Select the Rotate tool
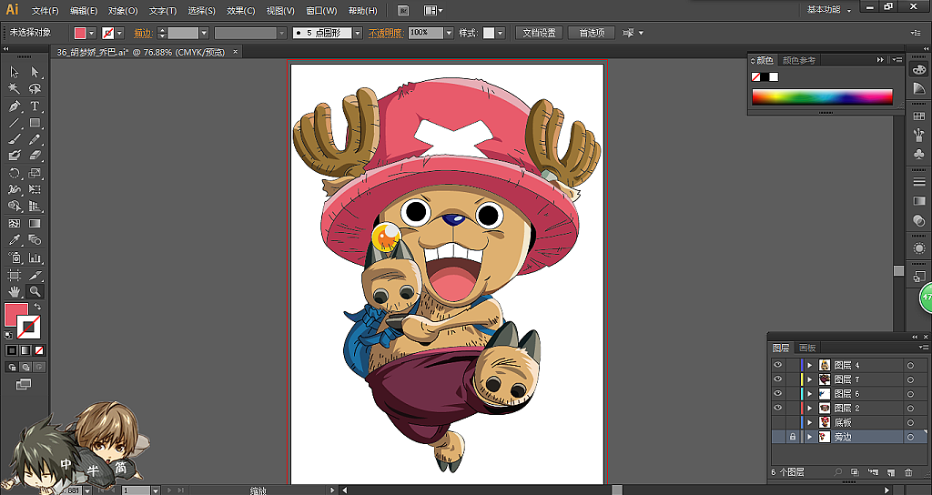Screen dimensions: 932x495 (x=15, y=174)
